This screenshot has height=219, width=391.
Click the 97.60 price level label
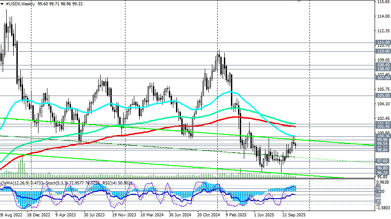pos(383,161)
